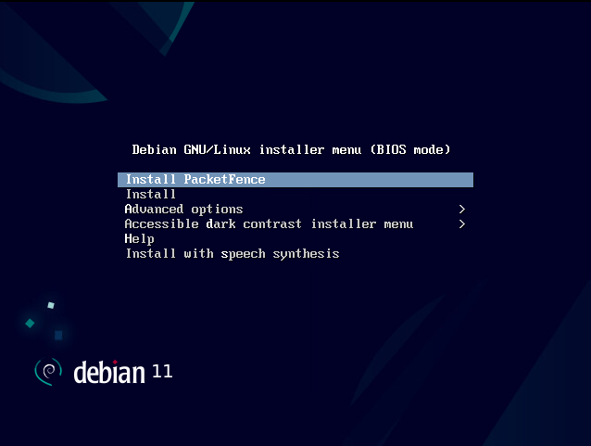Click the dark blue square decoration
Image resolution: width=591 pixels, height=446 pixels.
[x=58, y=335]
